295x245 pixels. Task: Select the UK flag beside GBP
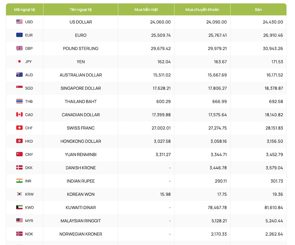tap(19, 48)
